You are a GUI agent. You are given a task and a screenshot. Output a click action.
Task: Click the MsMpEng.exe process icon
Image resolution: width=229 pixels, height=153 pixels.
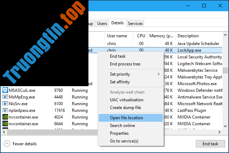coord(5,97)
